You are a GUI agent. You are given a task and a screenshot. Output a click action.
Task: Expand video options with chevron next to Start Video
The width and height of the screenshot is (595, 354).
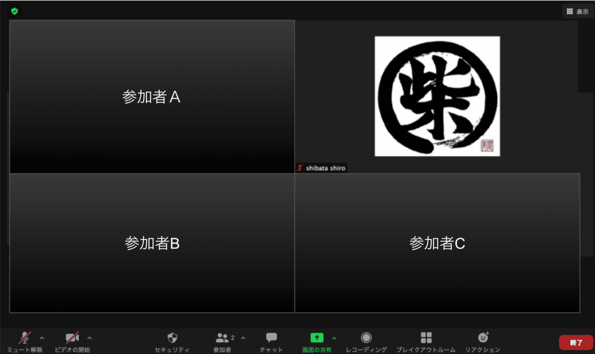click(x=89, y=338)
